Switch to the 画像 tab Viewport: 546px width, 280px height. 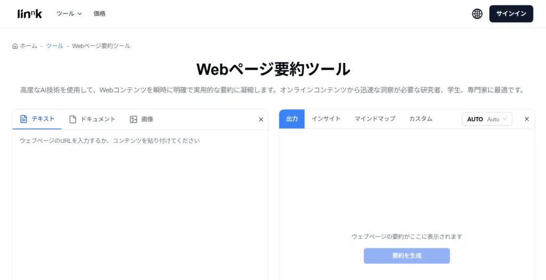147,119
